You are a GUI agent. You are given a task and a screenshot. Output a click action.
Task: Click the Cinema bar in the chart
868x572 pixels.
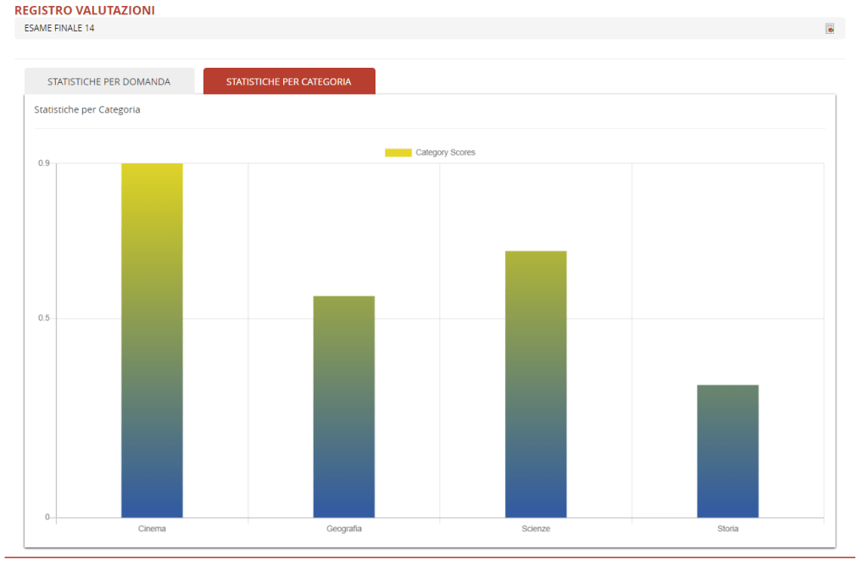[152, 340]
